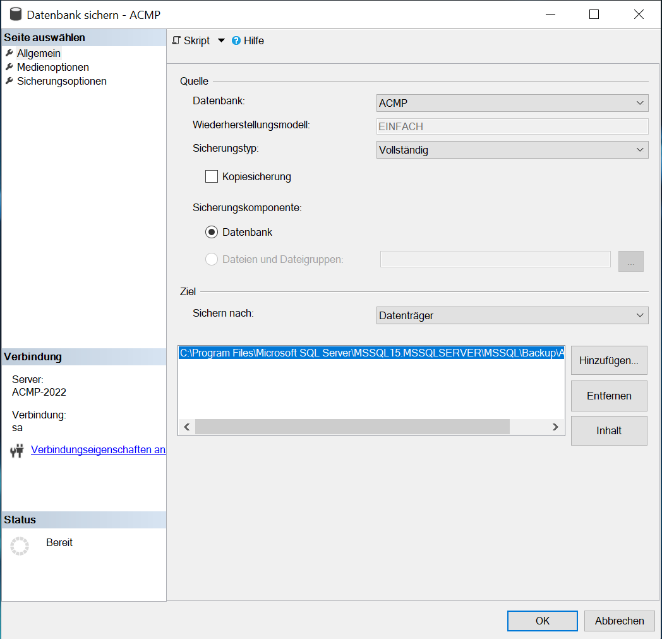The image size is (662, 639).
Task: Click the Bereit status spinner icon
Action: (20, 546)
